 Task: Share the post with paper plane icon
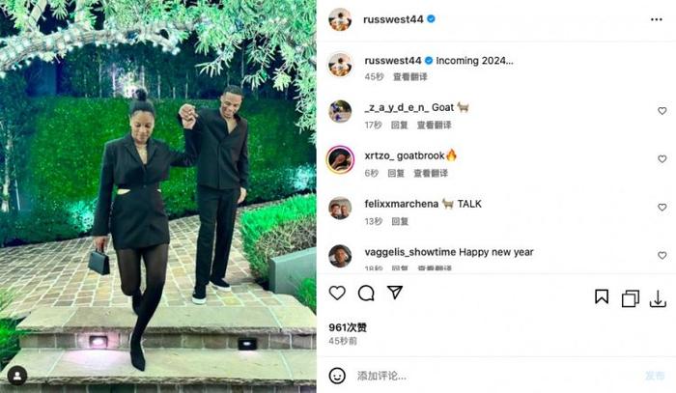395,293
